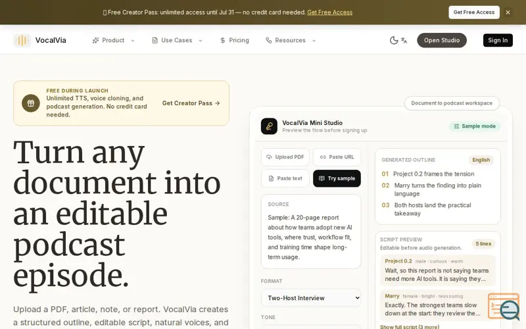526x329 pixels.
Task: Close the Free Creator Pass banner
Action: 508,13
